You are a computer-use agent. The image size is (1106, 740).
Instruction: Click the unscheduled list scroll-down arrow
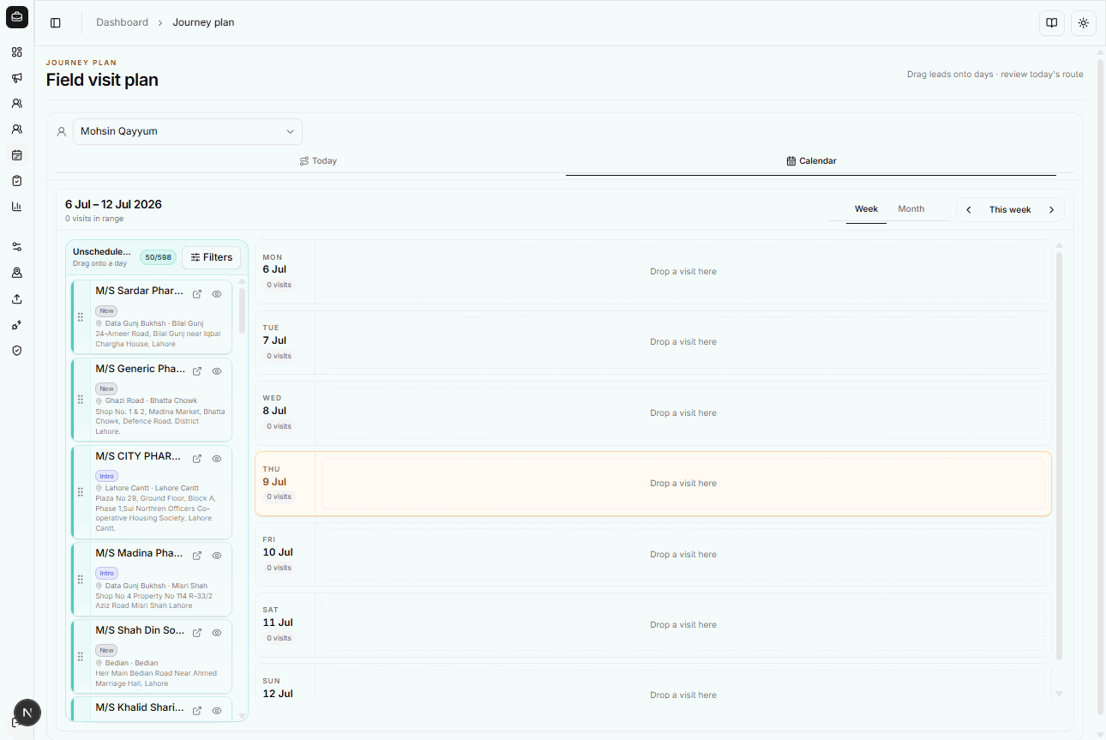point(242,715)
